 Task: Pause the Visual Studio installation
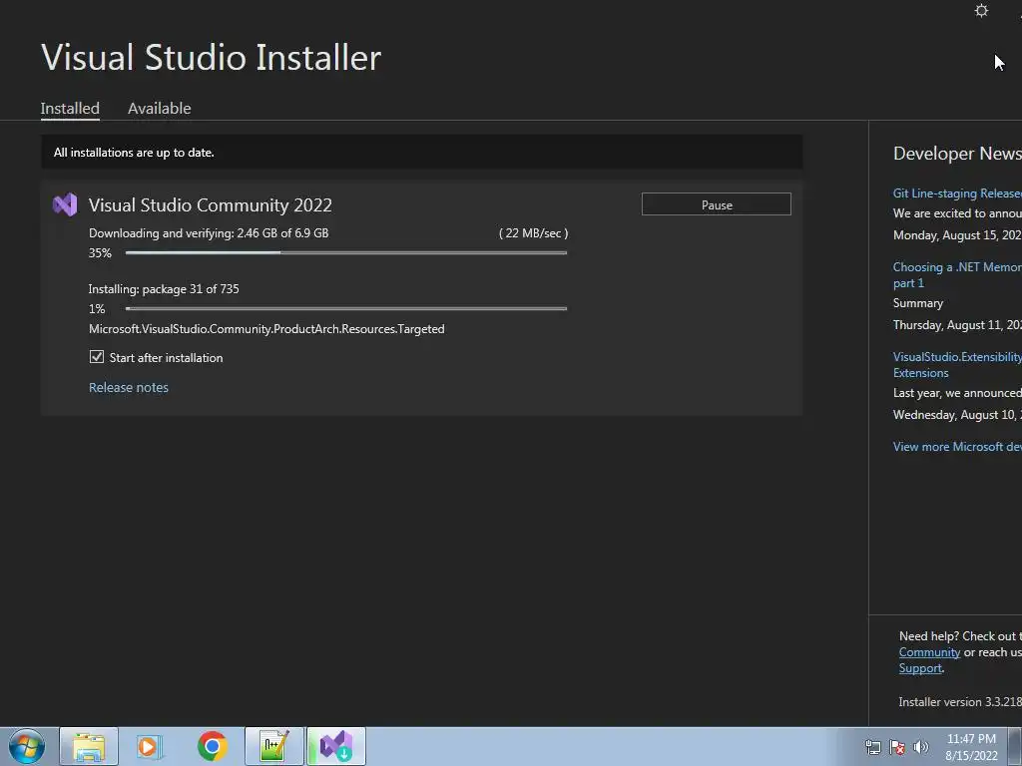[x=717, y=204]
